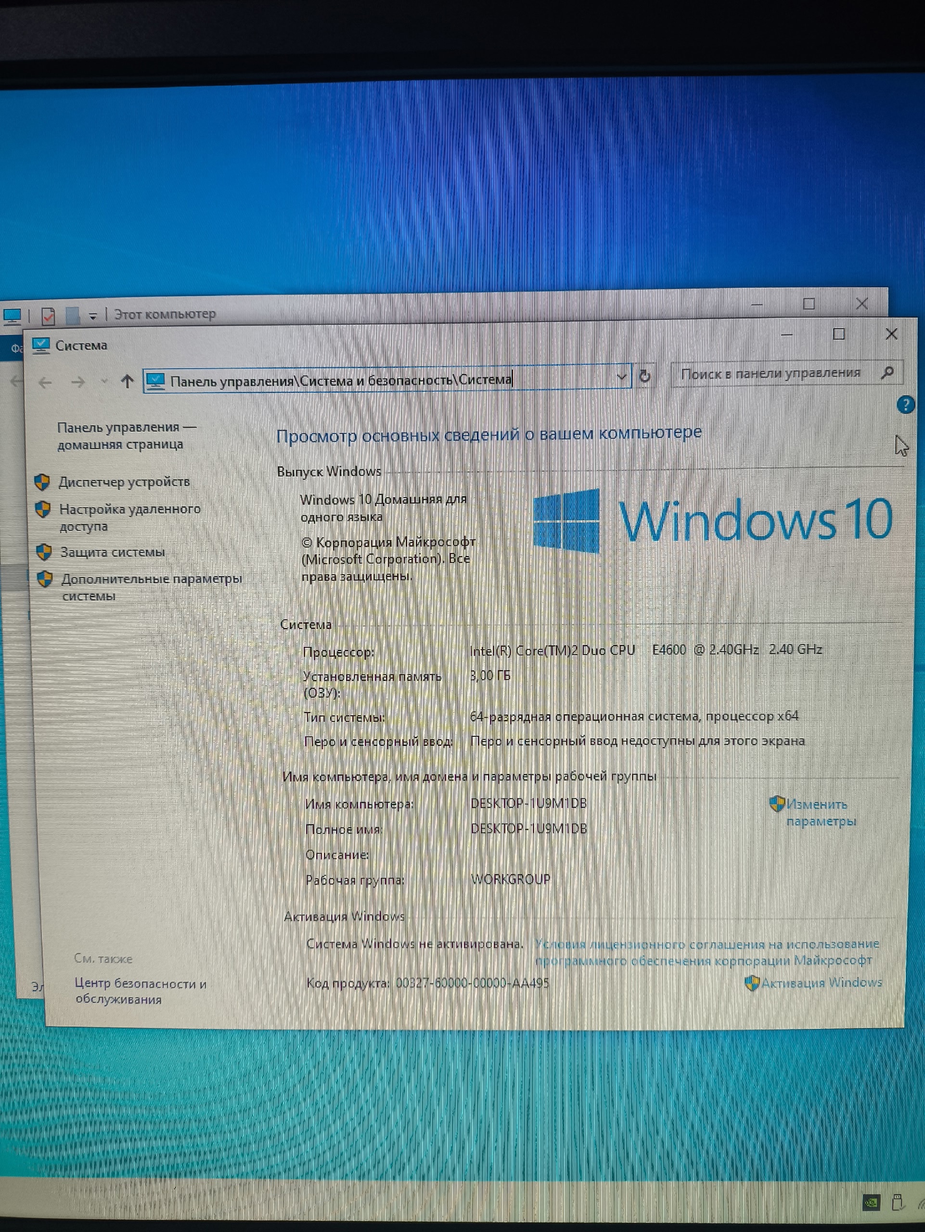Open Настройка удаленного доступа
The image size is (925, 1232).
(x=130, y=517)
